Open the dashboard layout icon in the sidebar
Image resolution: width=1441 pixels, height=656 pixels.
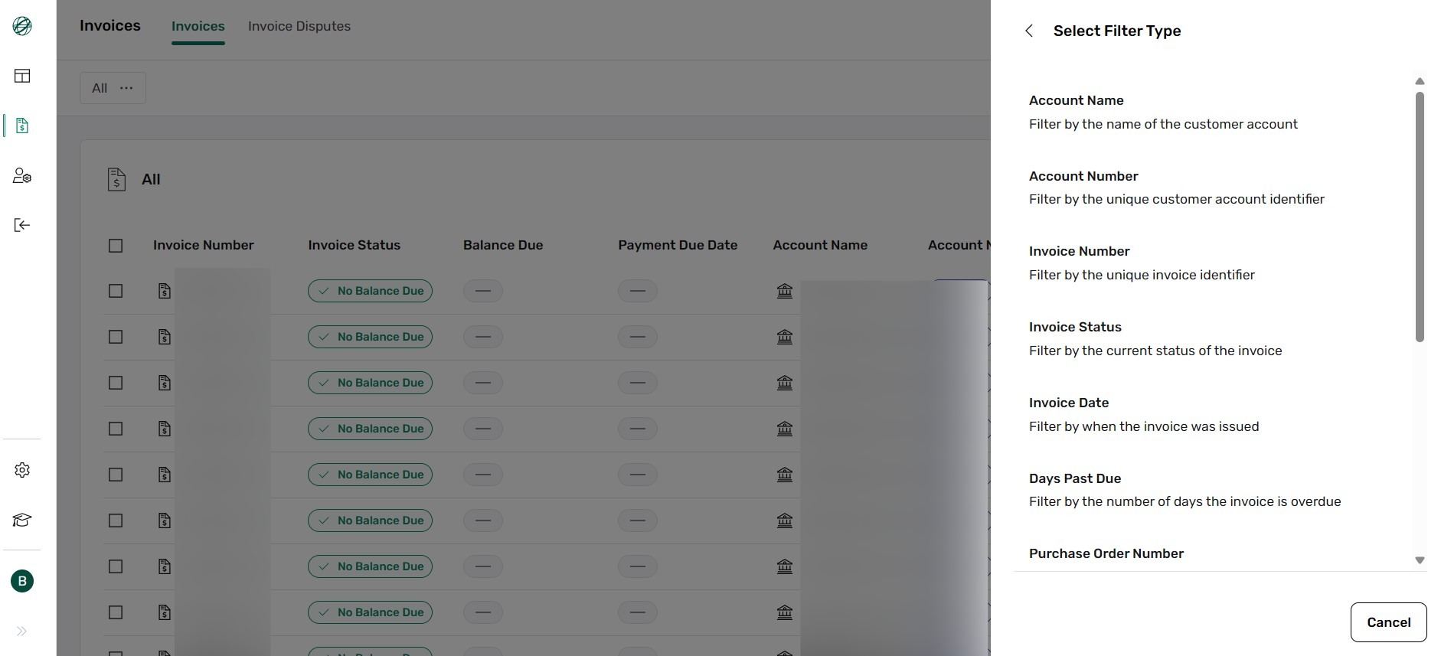22,76
